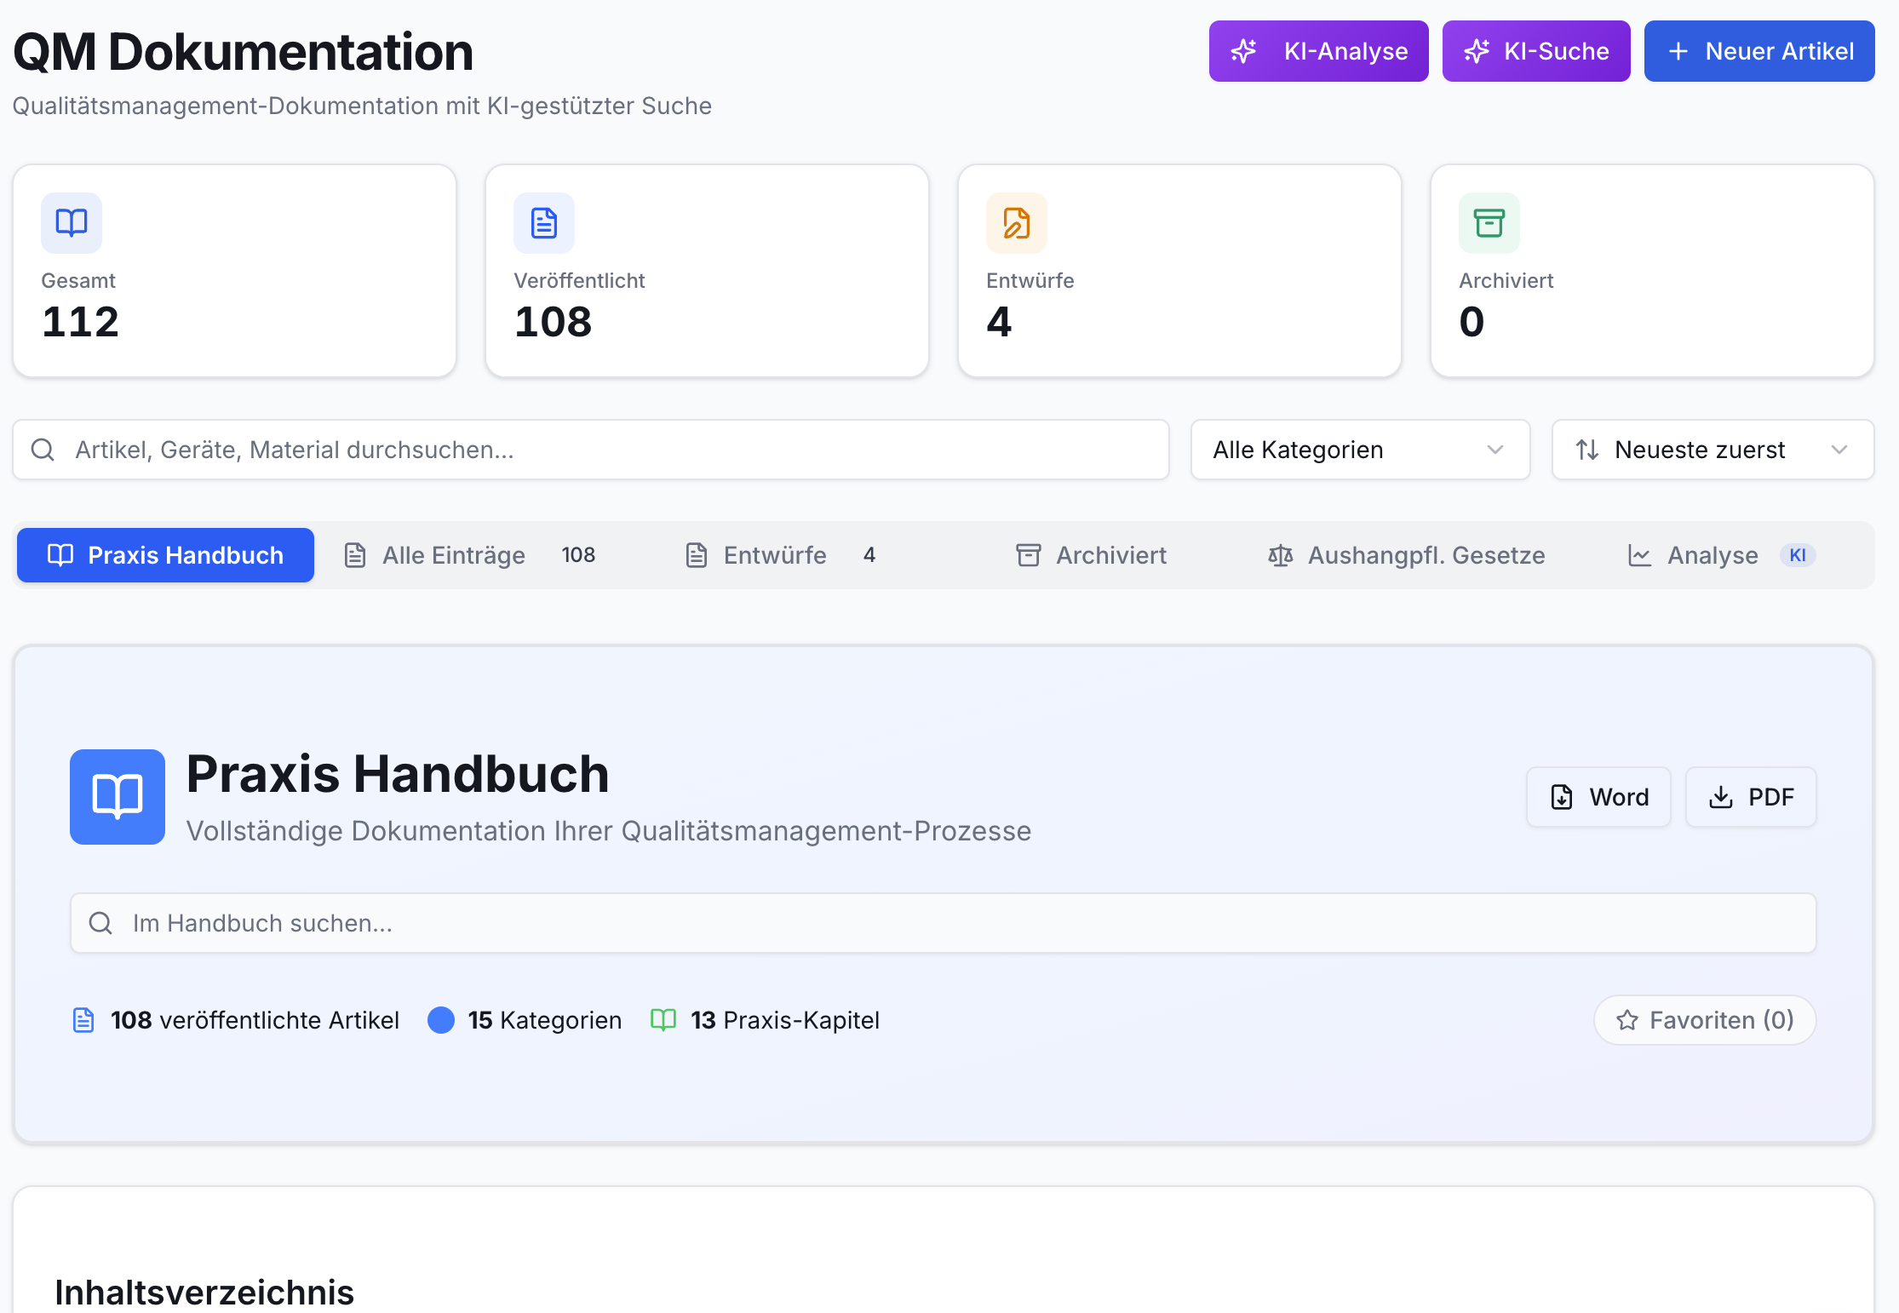Click the magnifier icon in the Handbuch search
This screenshot has height=1313, width=1899.
(100, 923)
